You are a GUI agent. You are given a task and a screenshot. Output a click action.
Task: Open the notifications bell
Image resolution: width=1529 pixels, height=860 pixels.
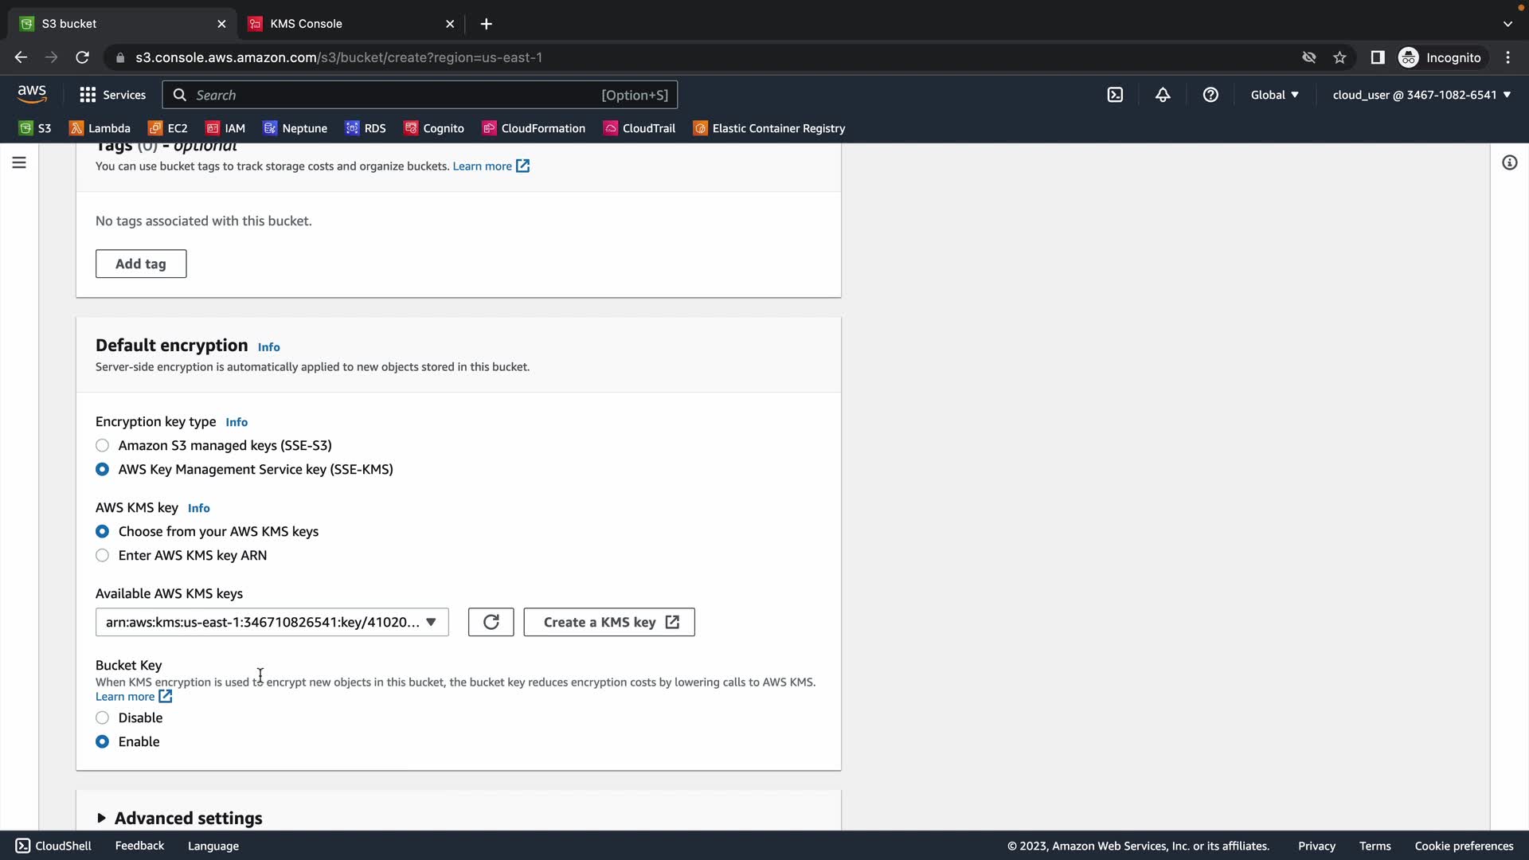click(1163, 95)
